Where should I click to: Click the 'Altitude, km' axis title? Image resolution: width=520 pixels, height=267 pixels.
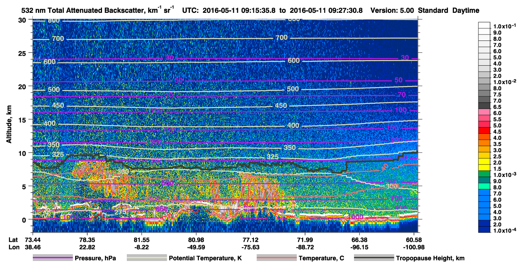pyautogui.click(x=8, y=125)
